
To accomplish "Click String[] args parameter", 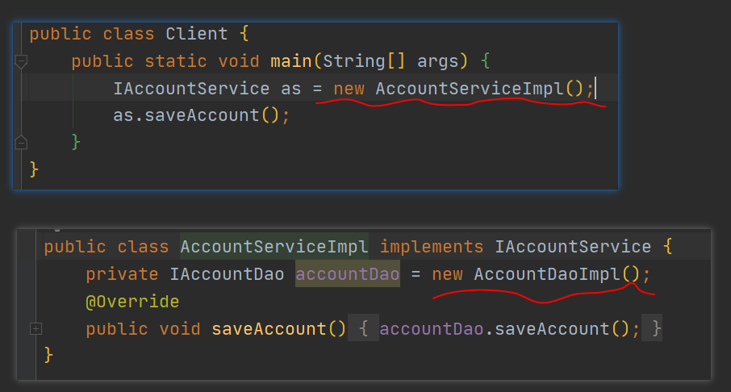I will (391, 61).
